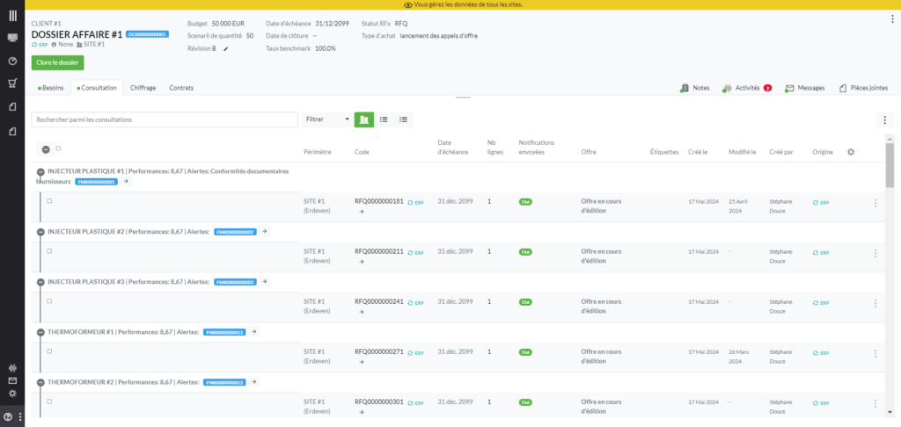Check the select-all checkbox in the table header
901x427 pixels.
tap(58, 149)
